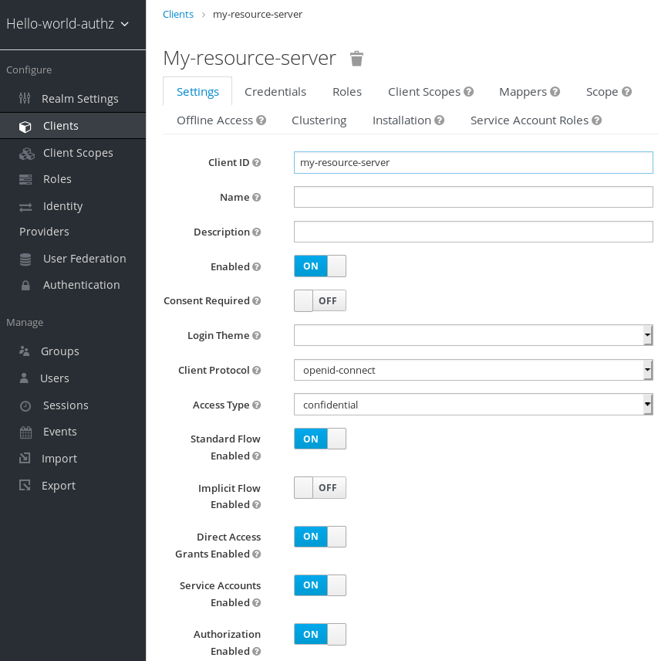The image size is (658, 661).
Task: Click the Events calendar icon
Action: [x=26, y=432]
